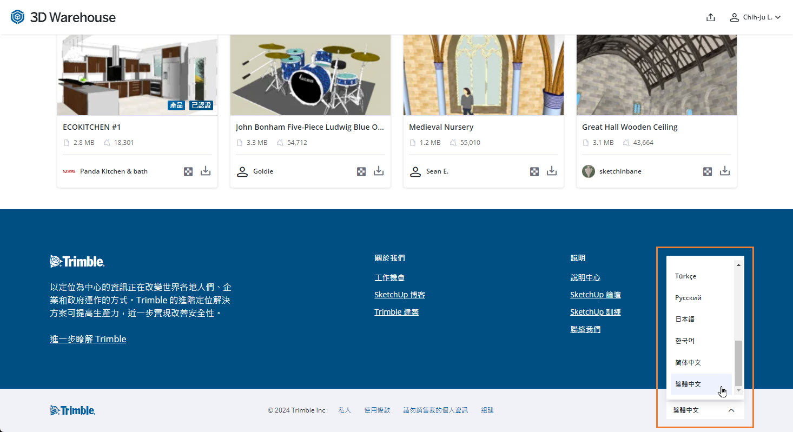Image resolution: width=793 pixels, height=432 pixels.
Task: Open sketchinbane's profile avatar
Action: click(x=589, y=171)
